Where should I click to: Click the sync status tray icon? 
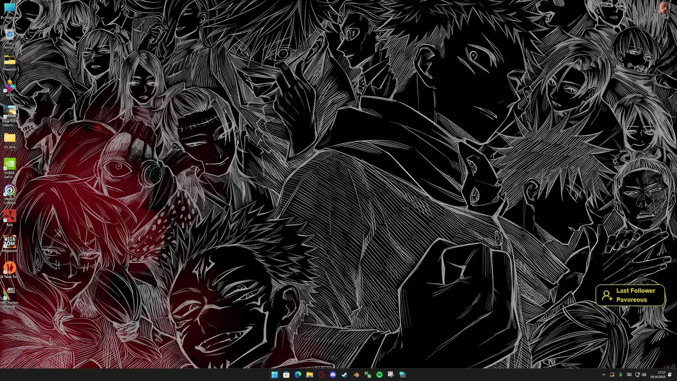click(x=612, y=375)
